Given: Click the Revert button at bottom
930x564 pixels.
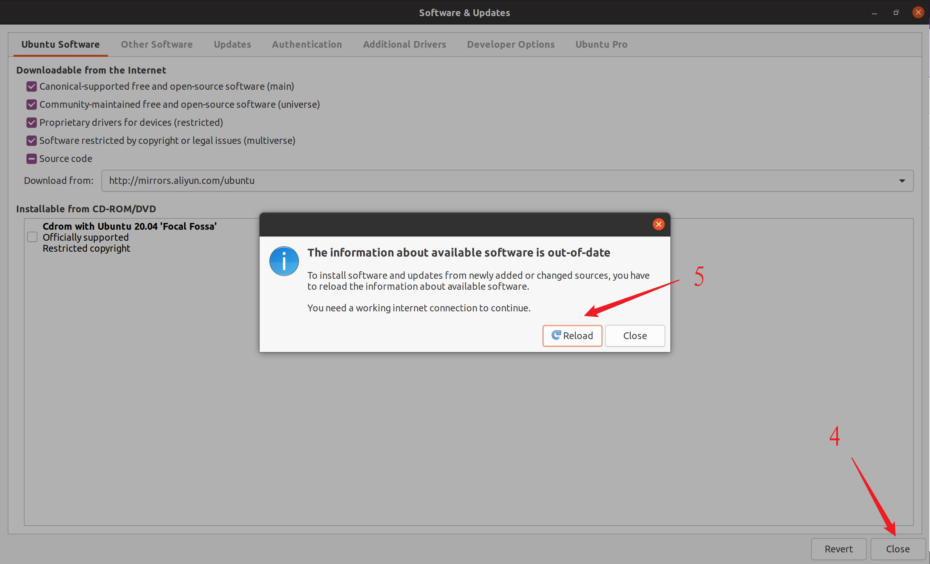Looking at the screenshot, I should (838, 548).
